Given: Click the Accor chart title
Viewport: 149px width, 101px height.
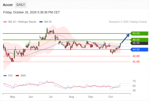Looking at the screenshot, I should [x=8, y=5].
